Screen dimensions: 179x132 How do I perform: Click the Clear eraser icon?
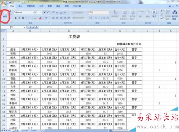point(162,18)
